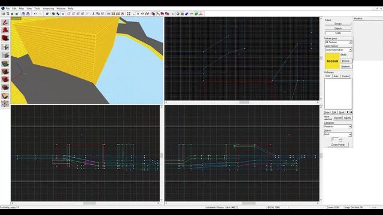Switch to the Cordon VisGroups tab
Viewport: 383px width, 215px height.
click(x=345, y=76)
